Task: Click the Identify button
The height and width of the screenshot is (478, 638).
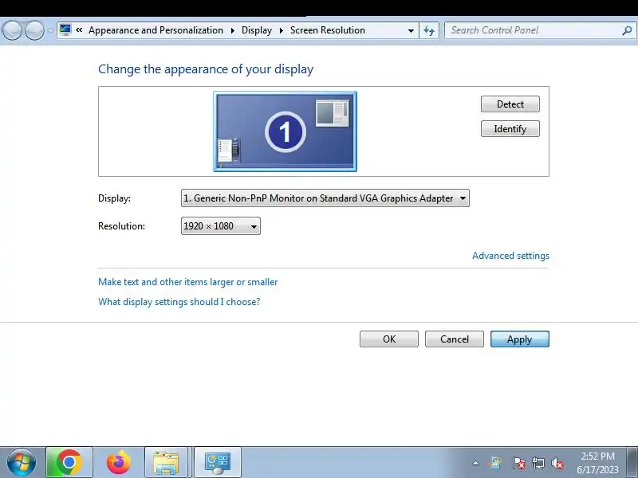Action: [x=510, y=129]
